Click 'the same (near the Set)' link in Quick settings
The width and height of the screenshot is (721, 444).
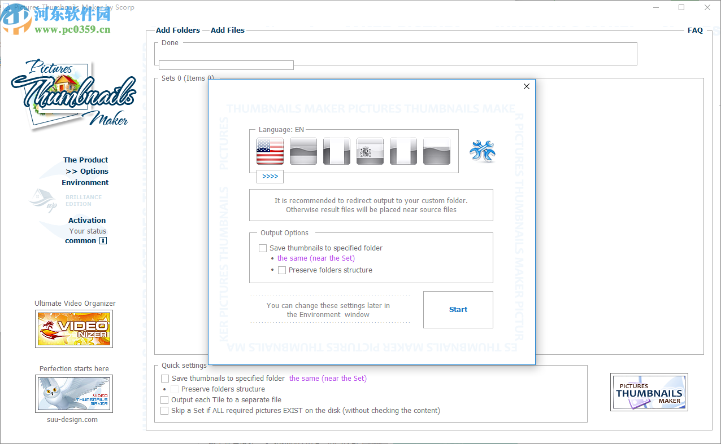(328, 379)
